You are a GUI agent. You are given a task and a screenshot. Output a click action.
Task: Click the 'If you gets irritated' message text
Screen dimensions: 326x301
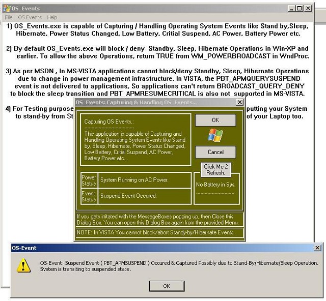158,220
